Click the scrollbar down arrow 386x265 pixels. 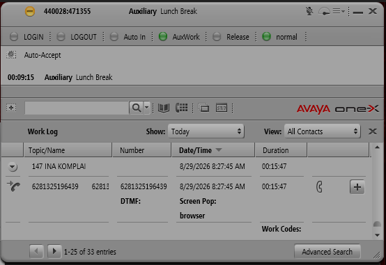coord(377,235)
